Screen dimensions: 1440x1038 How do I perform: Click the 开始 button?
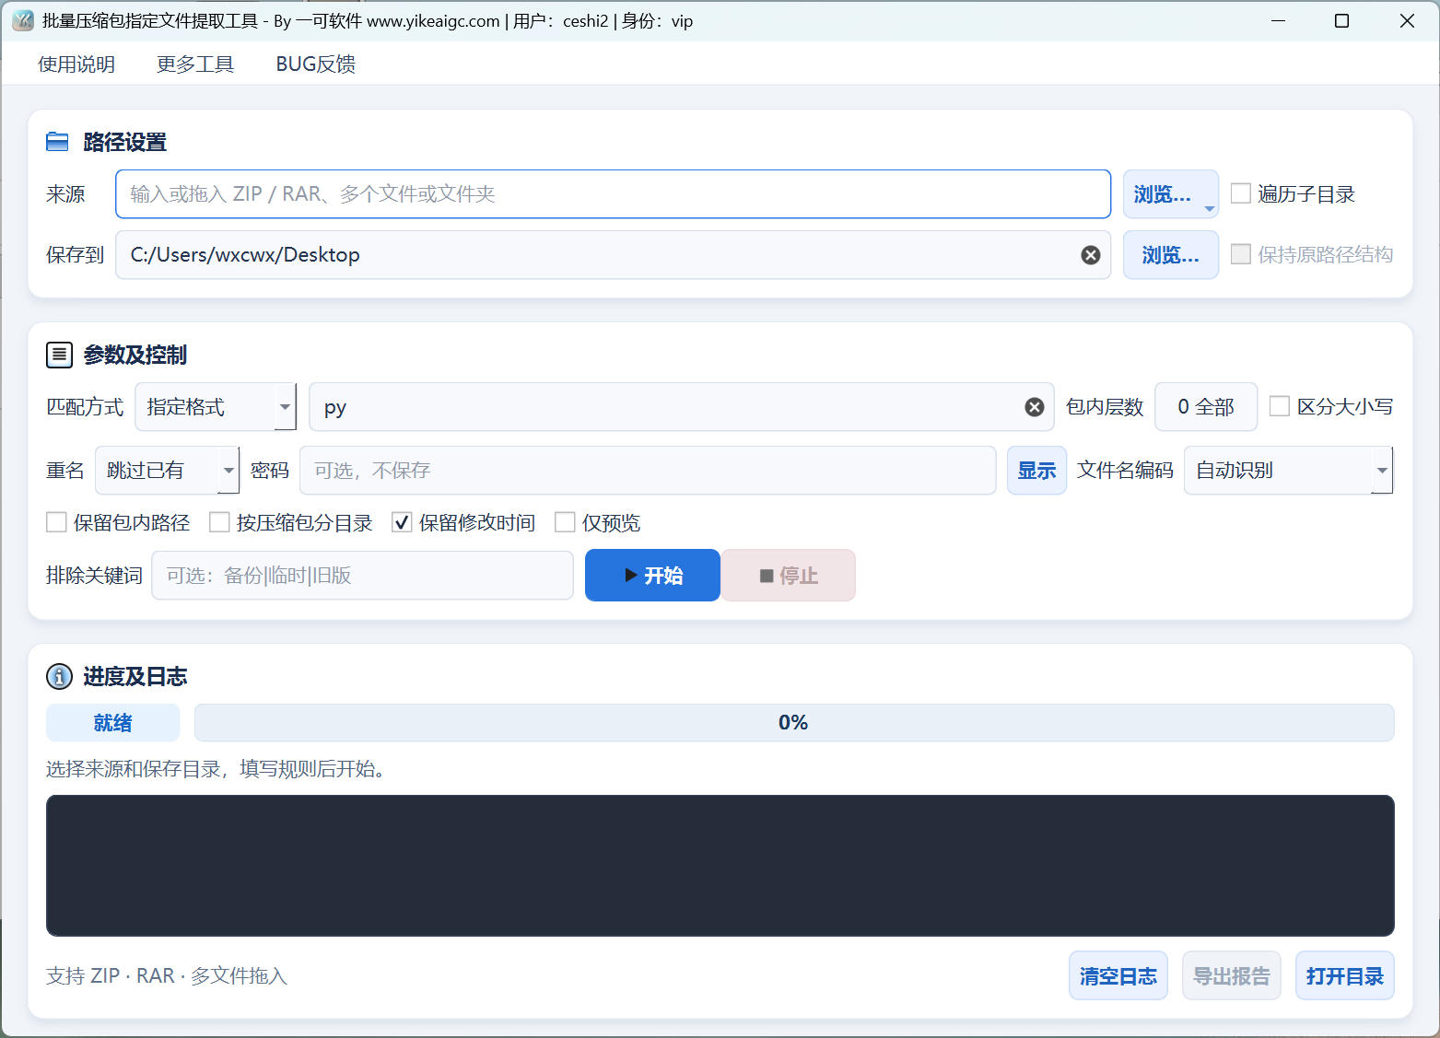(652, 576)
